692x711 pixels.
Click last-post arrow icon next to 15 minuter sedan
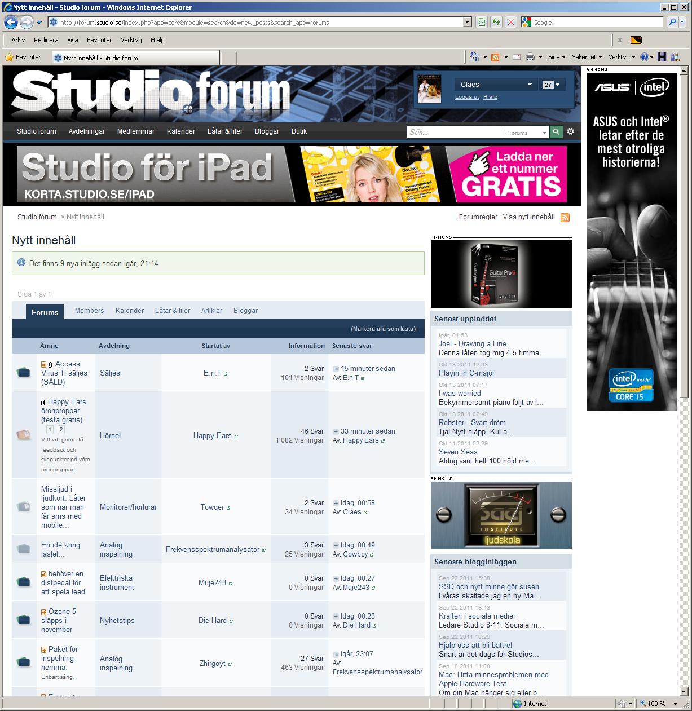(x=336, y=369)
